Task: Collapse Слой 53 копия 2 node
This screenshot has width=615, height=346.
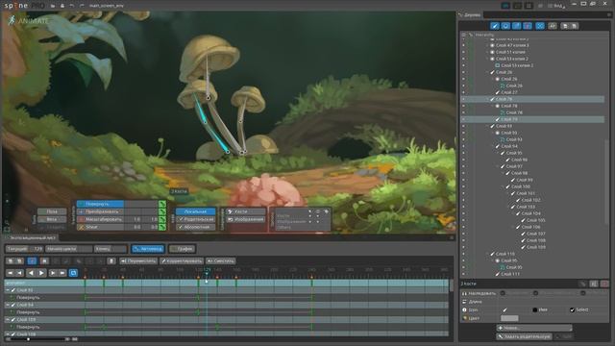Action: (x=488, y=59)
